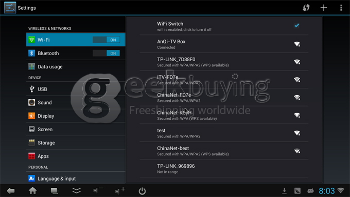Image resolution: width=350 pixels, height=197 pixels.
Task: Open the Wi-Fi settings entry
Action: [x=76, y=40]
